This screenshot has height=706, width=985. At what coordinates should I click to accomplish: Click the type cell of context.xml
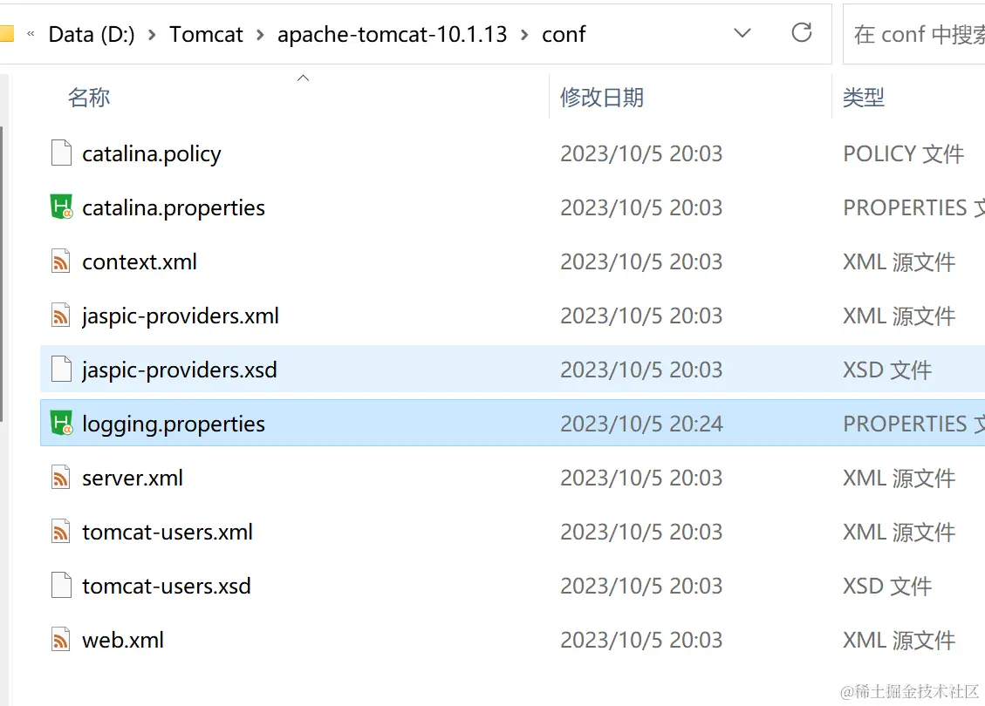[899, 261]
